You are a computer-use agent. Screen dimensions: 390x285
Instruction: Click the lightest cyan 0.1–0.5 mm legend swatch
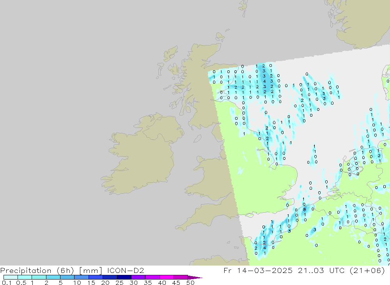click(x=11, y=277)
